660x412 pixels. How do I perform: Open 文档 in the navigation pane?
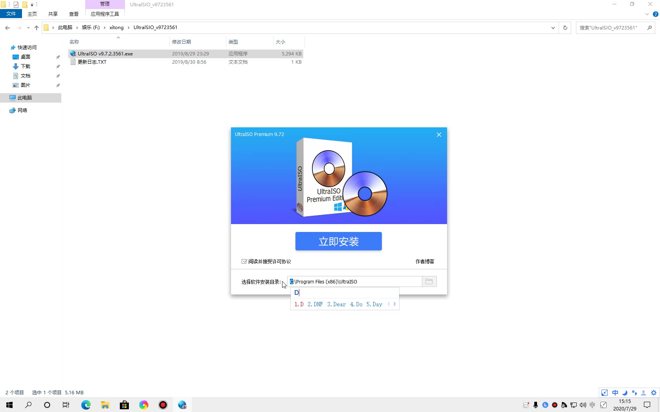click(26, 76)
